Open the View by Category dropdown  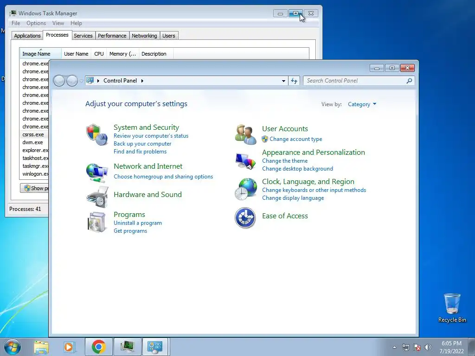point(362,104)
